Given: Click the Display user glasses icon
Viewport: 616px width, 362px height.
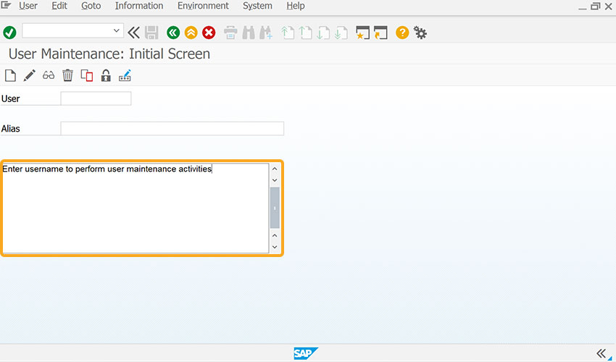Looking at the screenshot, I should 49,75.
